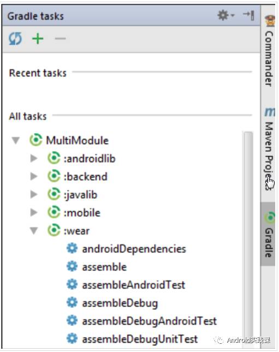Click the hide panel arrow icon
The height and width of the screenshot is (352, 279).
[x=248, y=15]
